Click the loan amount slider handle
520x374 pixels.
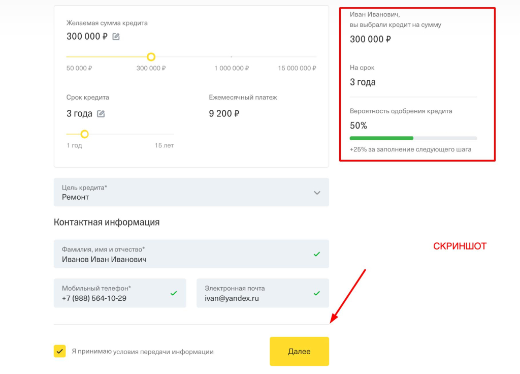(151, 57)
